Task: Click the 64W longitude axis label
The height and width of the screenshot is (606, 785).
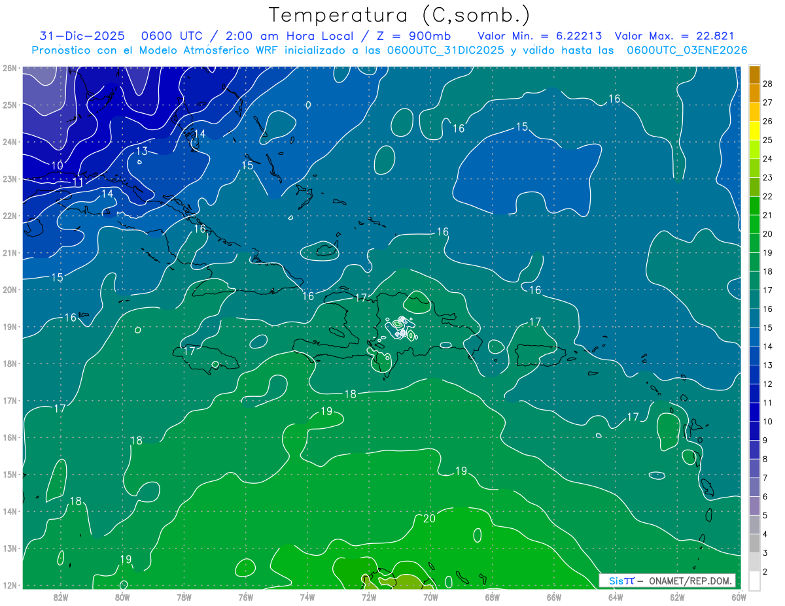Action: (616, 597)
